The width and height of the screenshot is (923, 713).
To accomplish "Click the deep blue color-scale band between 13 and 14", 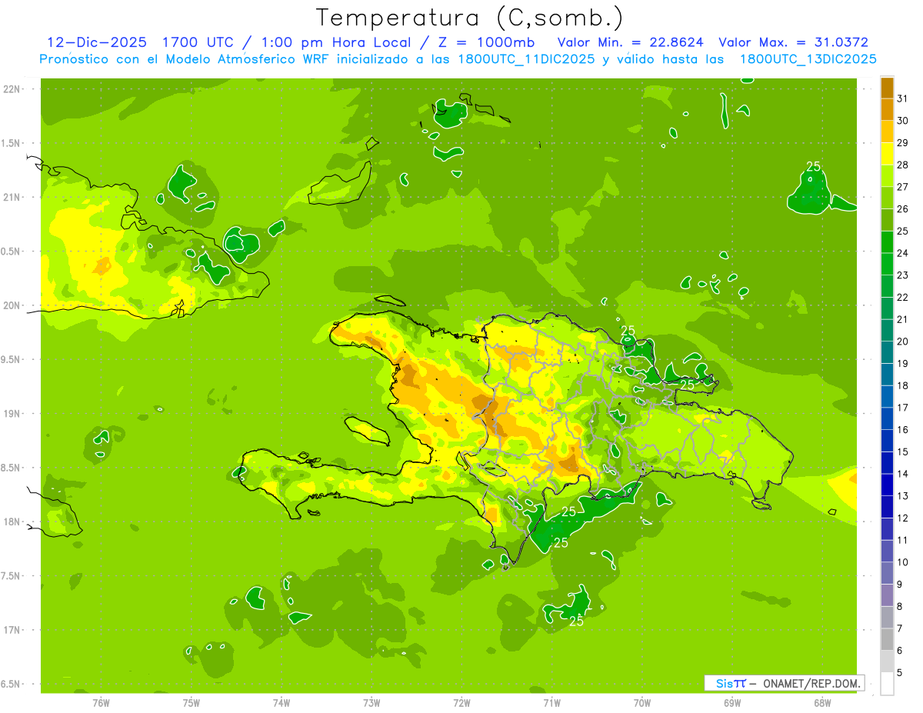I will (887, 485).
